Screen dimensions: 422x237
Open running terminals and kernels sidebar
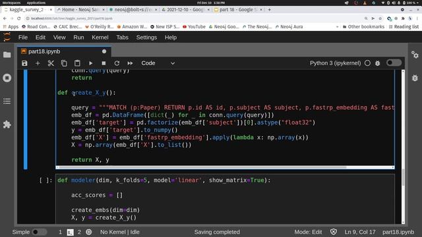pos(7,78)
